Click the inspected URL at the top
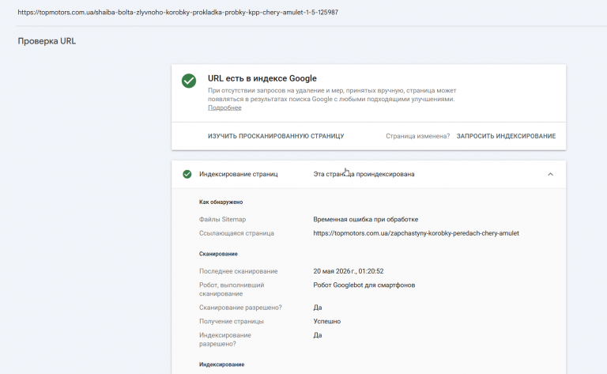This screenshot has width=607, height=374. pyautogui.click(x=178, y=13)
